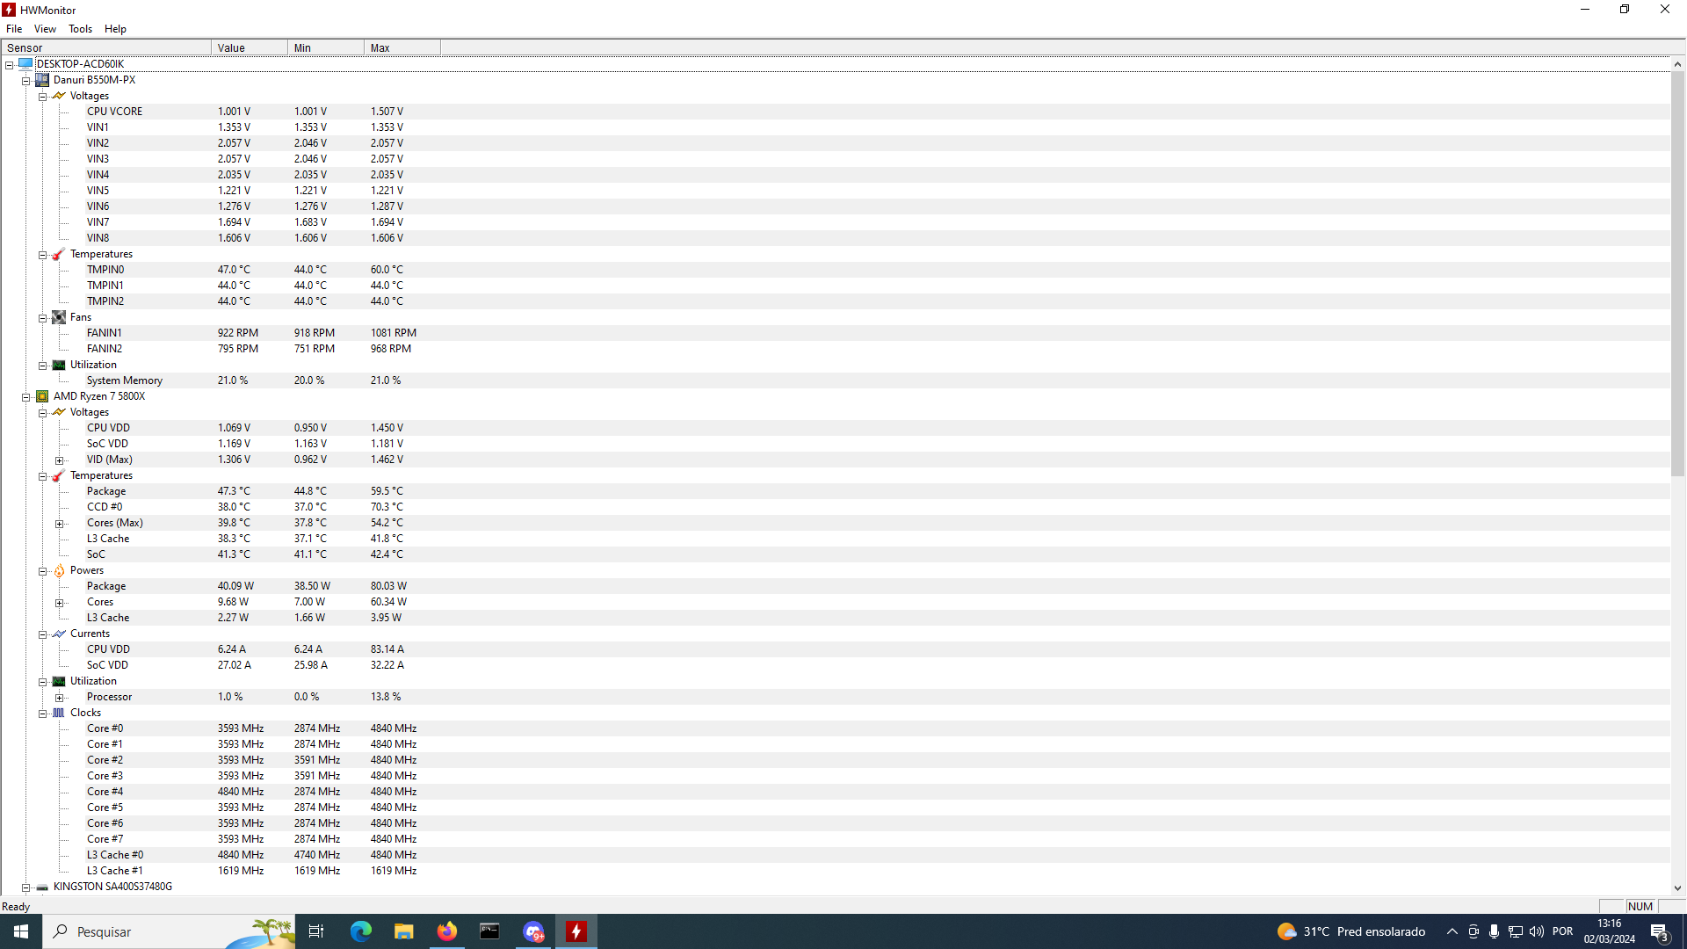Collapse the motherboard Voltages group
The image size is (1687, 949).
(x=42, y=97)
